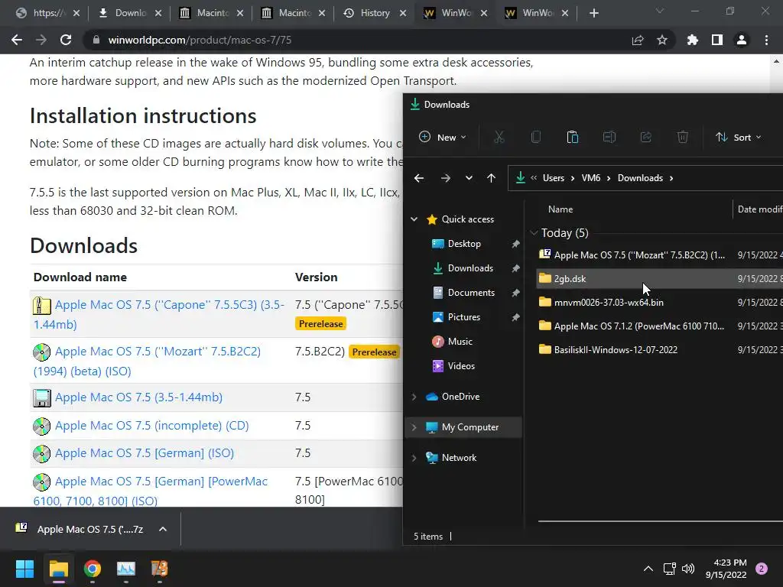Select BasiliskII-Windows-12-07-2022 folder
783x587 pixels.
(659, 350)
